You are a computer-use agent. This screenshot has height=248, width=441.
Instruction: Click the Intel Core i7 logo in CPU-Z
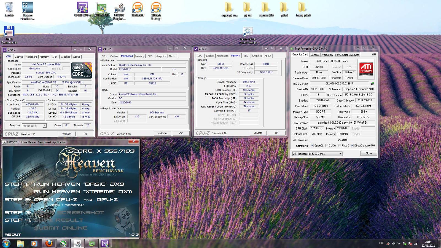tap(82, 70)
